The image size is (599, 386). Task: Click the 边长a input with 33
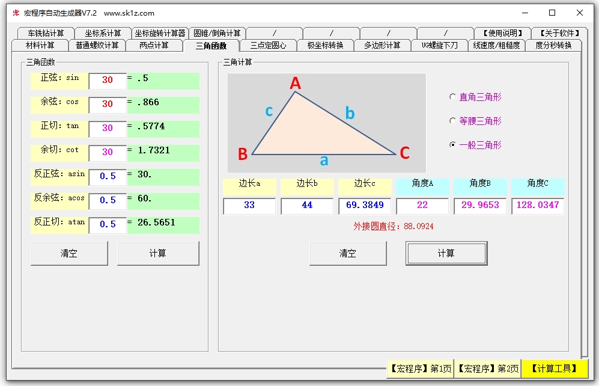249,206
